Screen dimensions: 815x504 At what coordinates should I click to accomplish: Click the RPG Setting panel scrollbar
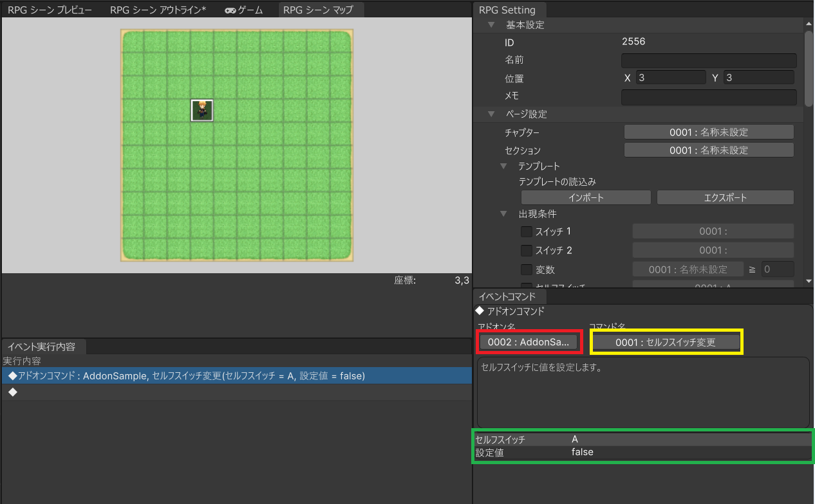tap(809, 67)
